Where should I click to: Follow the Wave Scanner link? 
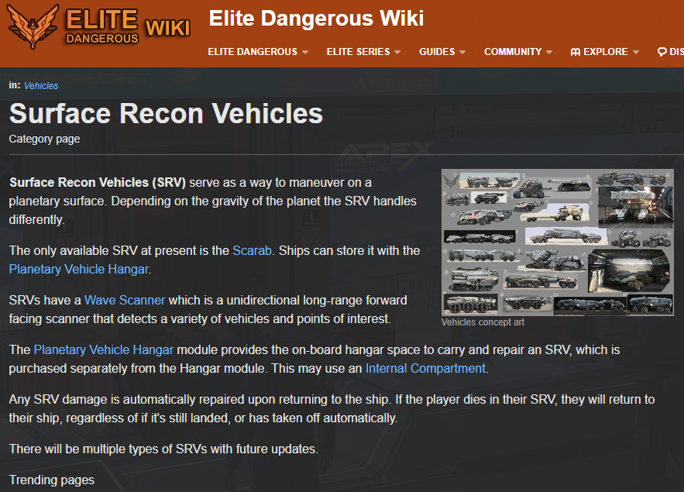[125, 301]
